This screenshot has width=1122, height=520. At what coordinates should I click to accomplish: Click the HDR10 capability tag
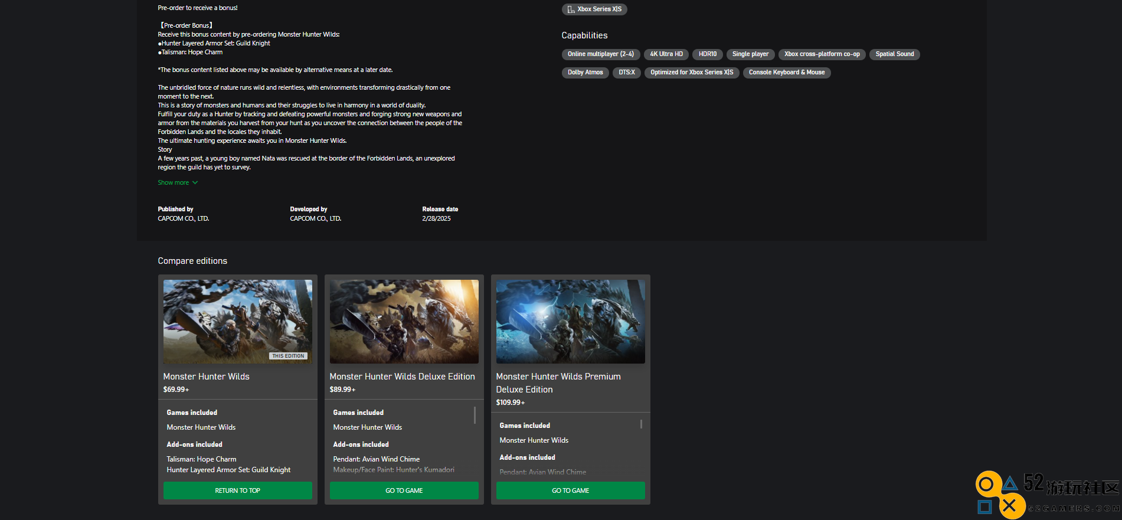click(708, 54)
